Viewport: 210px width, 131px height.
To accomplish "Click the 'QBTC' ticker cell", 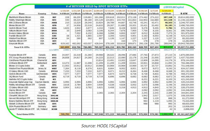I will click(54, 77).
